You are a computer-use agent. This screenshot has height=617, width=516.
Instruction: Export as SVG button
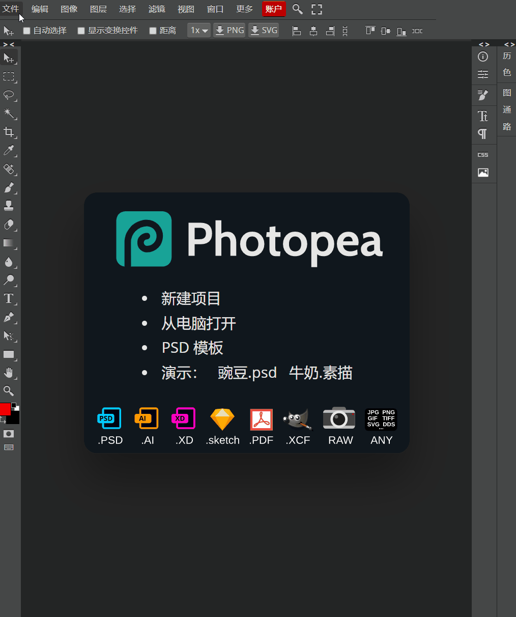pyautogui.click(x=264, y=31)
